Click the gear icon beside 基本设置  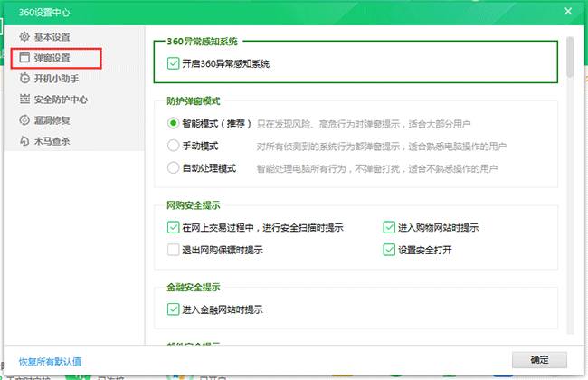(x=24, y=37)
